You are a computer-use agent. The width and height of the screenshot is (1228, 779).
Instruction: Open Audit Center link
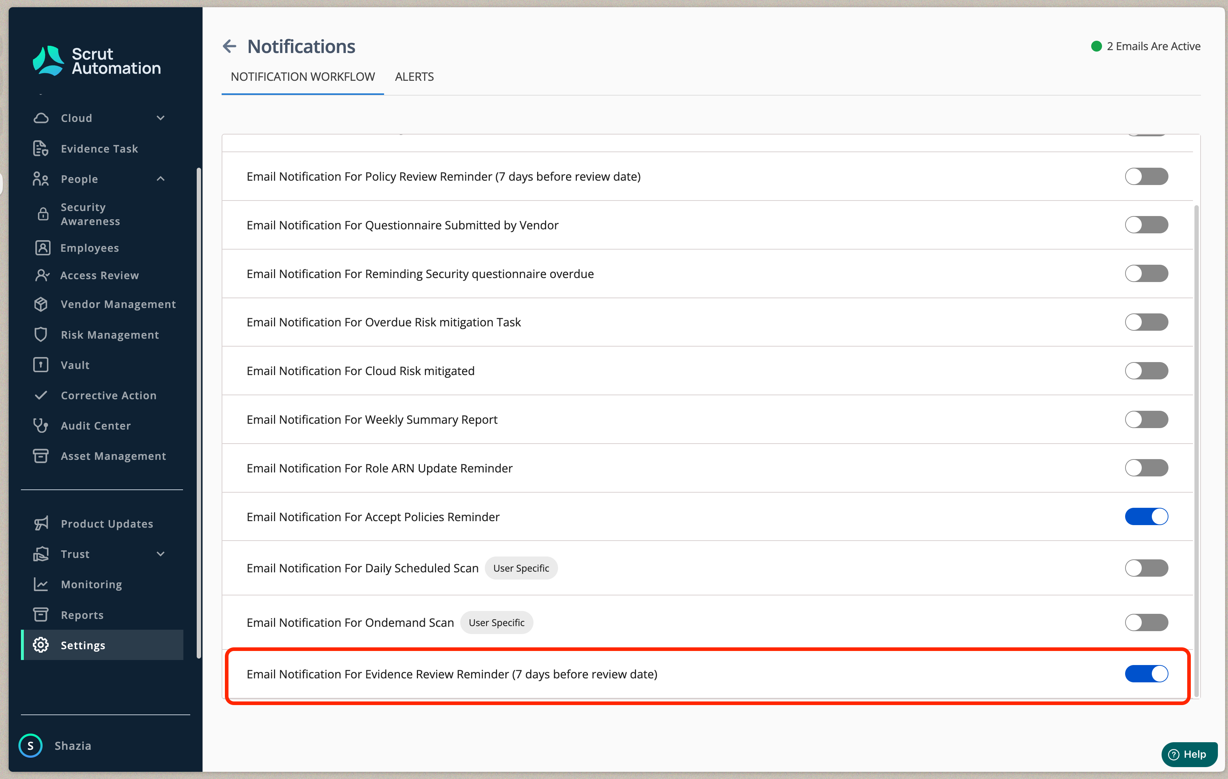click(x=96, y=426)
